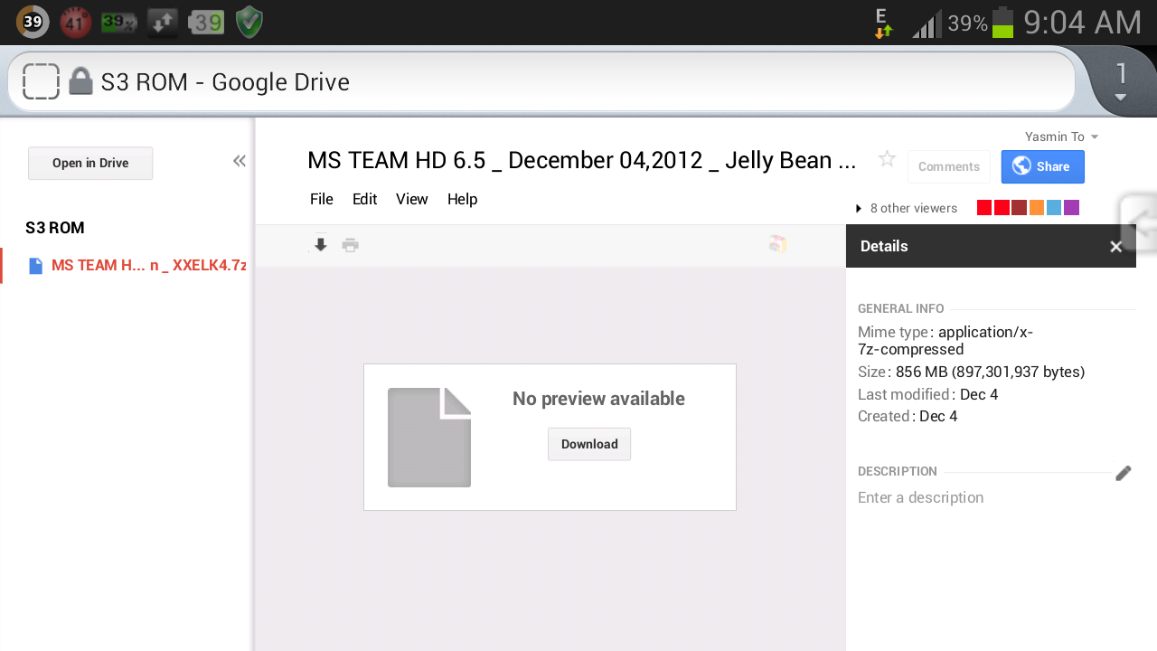Open the Edit menu
1157x651 pixels.
364,200
